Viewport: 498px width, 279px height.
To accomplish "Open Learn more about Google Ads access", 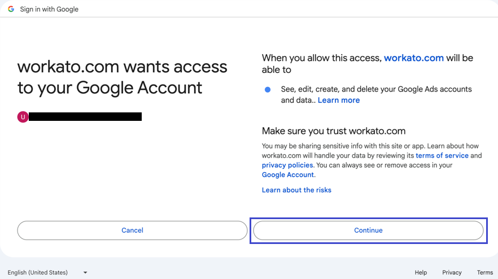I will click(339, 100).
